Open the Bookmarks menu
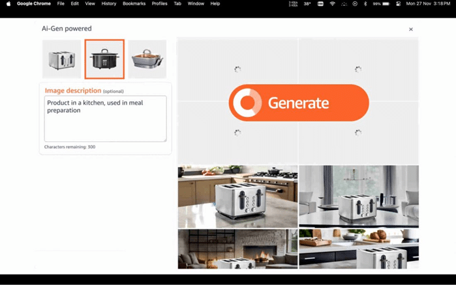 (134, 4)
